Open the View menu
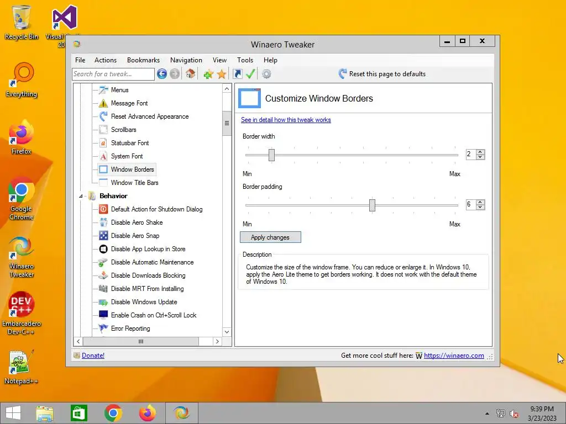 [219, 60]
